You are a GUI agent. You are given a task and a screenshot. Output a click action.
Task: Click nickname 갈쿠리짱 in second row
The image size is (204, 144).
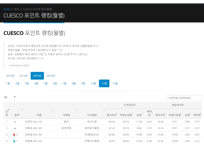click(66, 128)
